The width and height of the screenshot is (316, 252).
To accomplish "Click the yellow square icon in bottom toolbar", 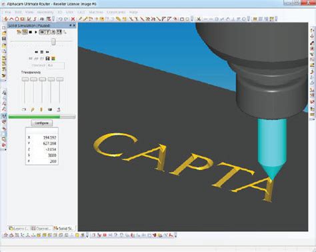I will tap(77, 235).
